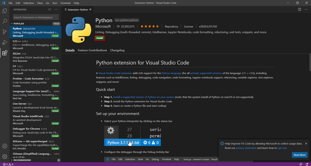The width and height of the screenshot is (311, 166).
Task: Select Chinese (Simplified) Language extension entry
Action: (x=36, y=155)
